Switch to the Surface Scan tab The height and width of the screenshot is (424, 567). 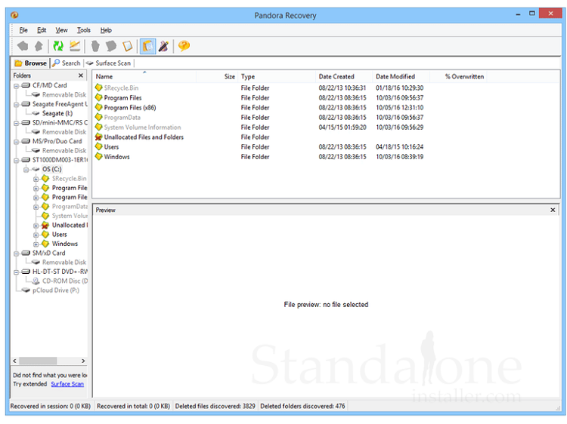108,63
